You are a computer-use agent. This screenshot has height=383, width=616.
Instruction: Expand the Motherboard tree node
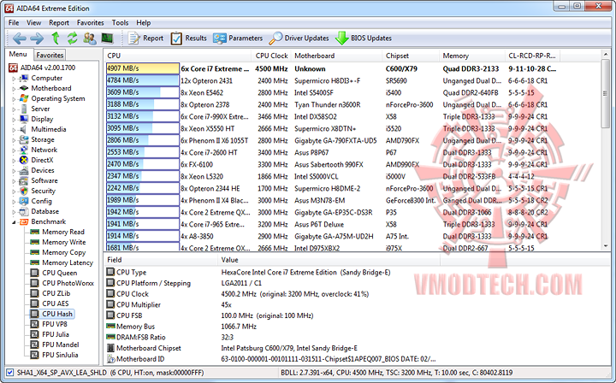click(14, 89)
